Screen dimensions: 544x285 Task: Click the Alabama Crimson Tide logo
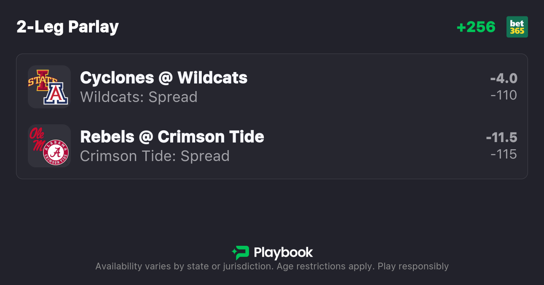click(56, 153)
